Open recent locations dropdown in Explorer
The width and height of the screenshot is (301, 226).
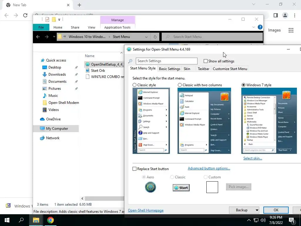54,37
